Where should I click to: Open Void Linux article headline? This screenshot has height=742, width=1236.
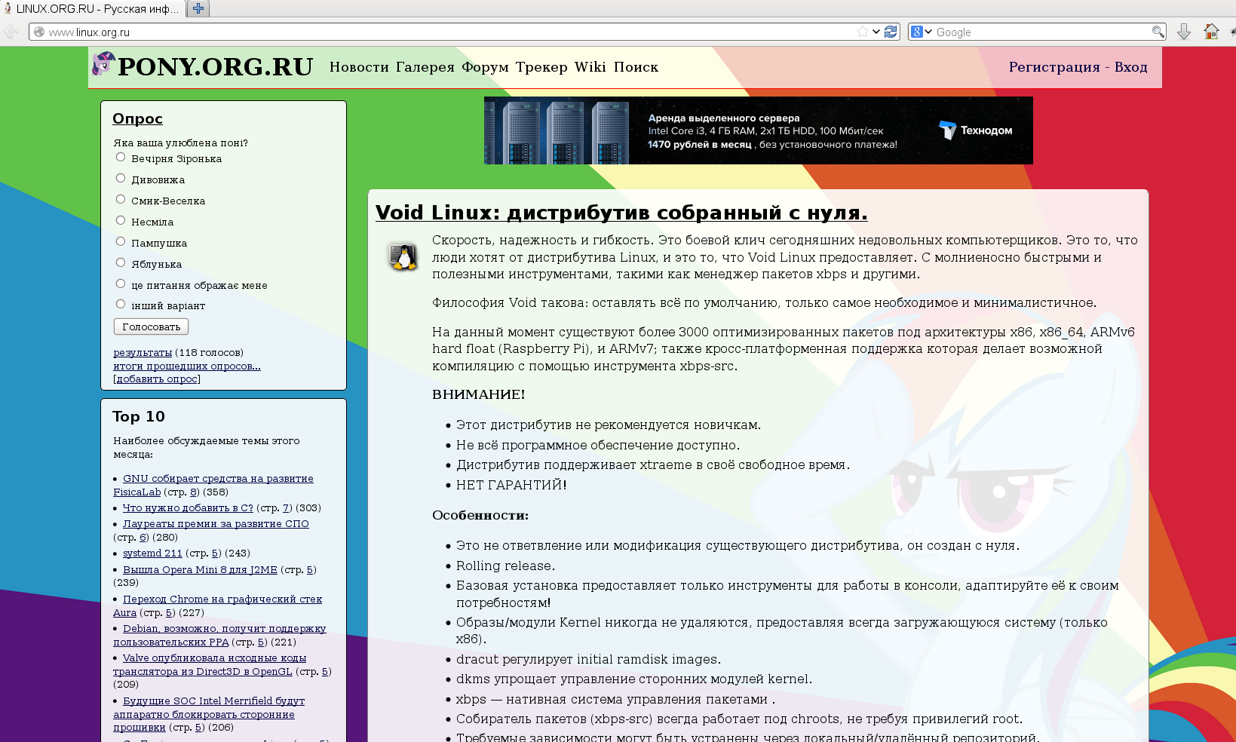621,213
